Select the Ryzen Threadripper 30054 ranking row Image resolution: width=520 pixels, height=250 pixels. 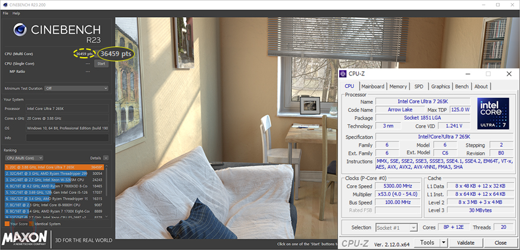pyautogui.click(x=54, y=173)
